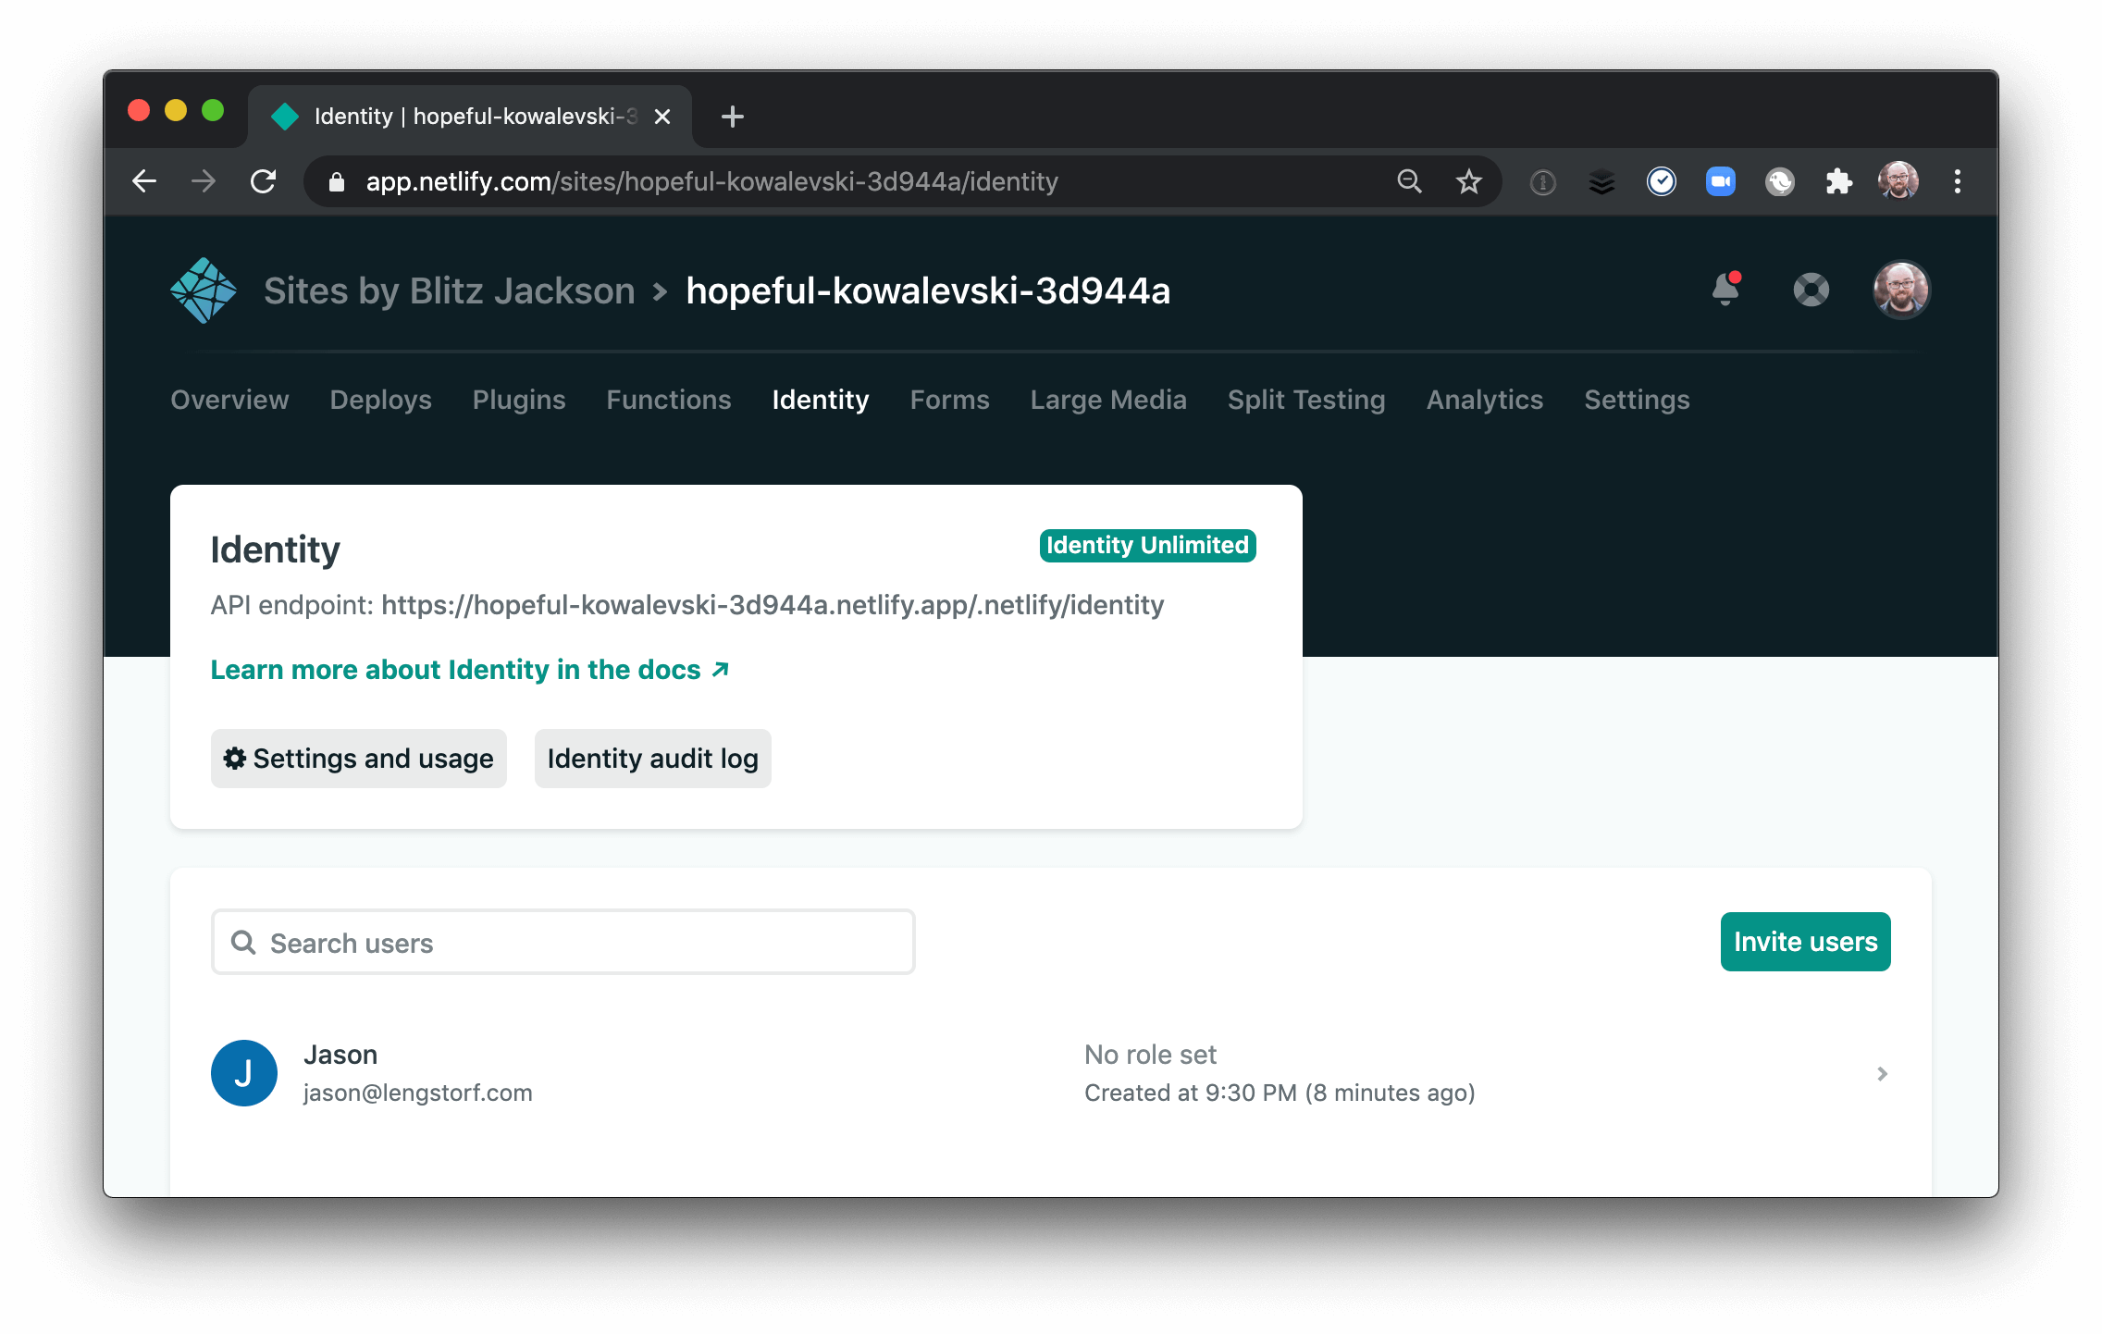The width and height of the screenshot is (2102, 1334).
Task: Open the search-users magnifier icon
Action: [243, 942]
